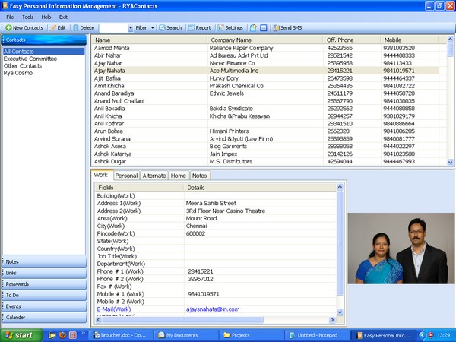Open the Passwords sidebar panel
The height and width of the screenshot is (342, 456).
[x=44, y=283]
